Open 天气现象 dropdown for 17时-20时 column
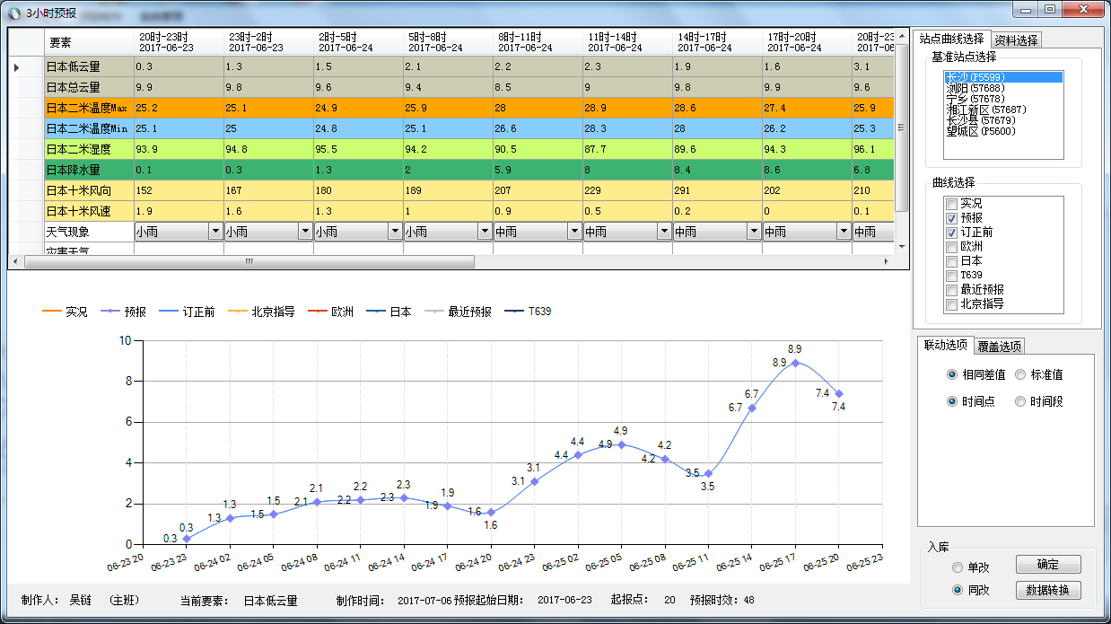This screenshot has height=624, width=1111. (844, 232)
